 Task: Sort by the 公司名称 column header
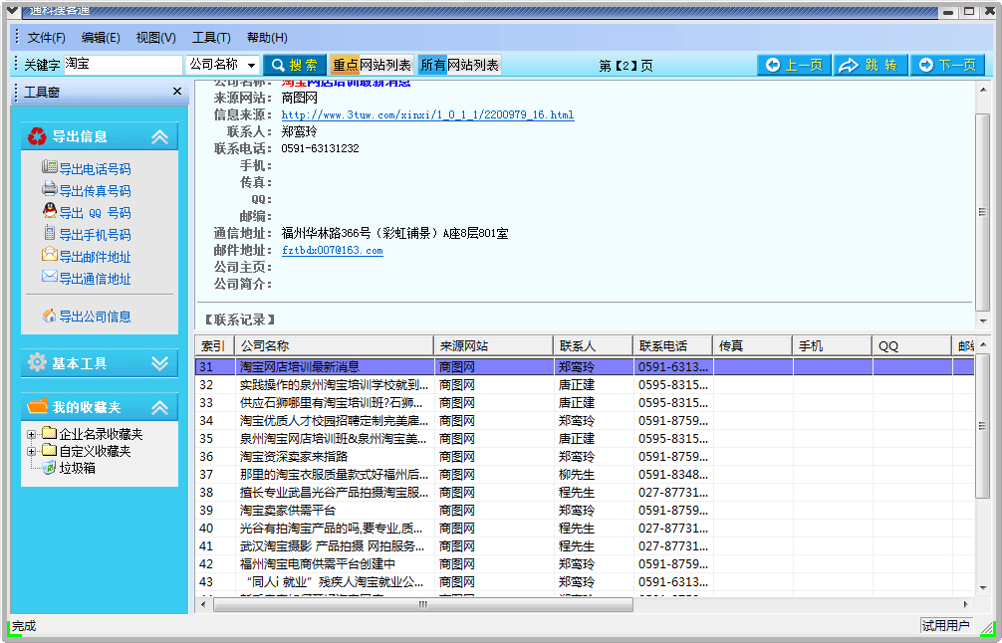pyautogui.click(x=335, y=346)
